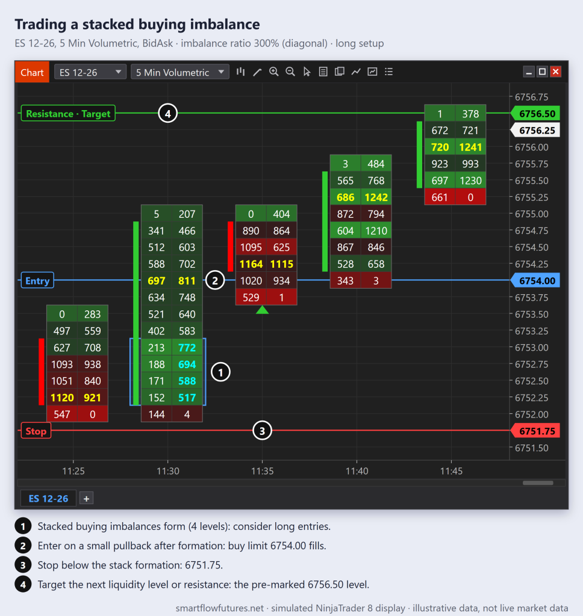Click the yellow 811 ask cell
This screenshot has width=583, height=616.
click(187, 281)
